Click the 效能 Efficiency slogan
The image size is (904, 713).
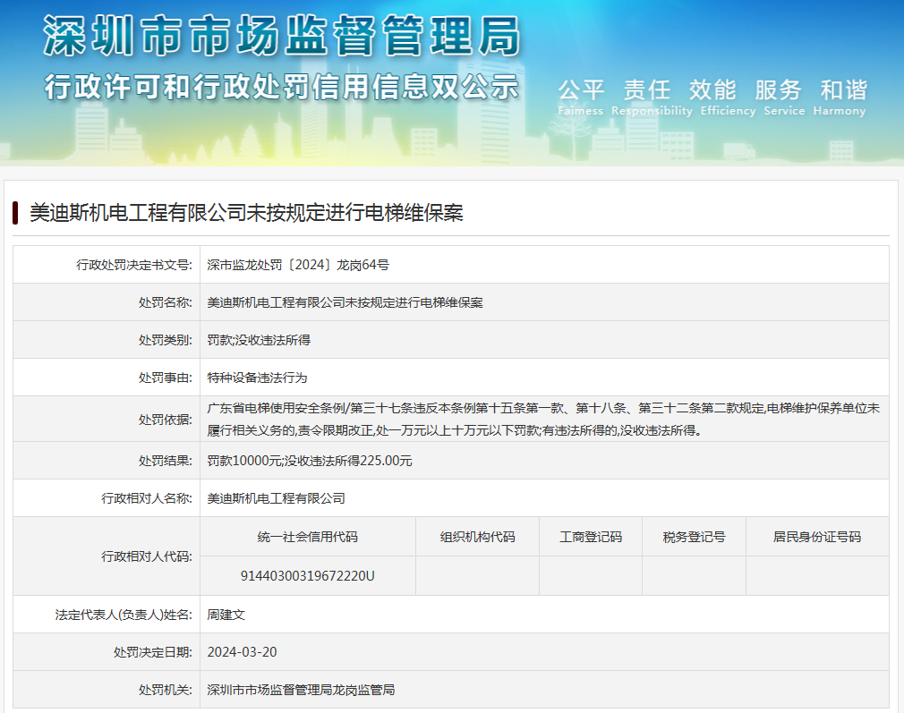[x=729, y=98]
